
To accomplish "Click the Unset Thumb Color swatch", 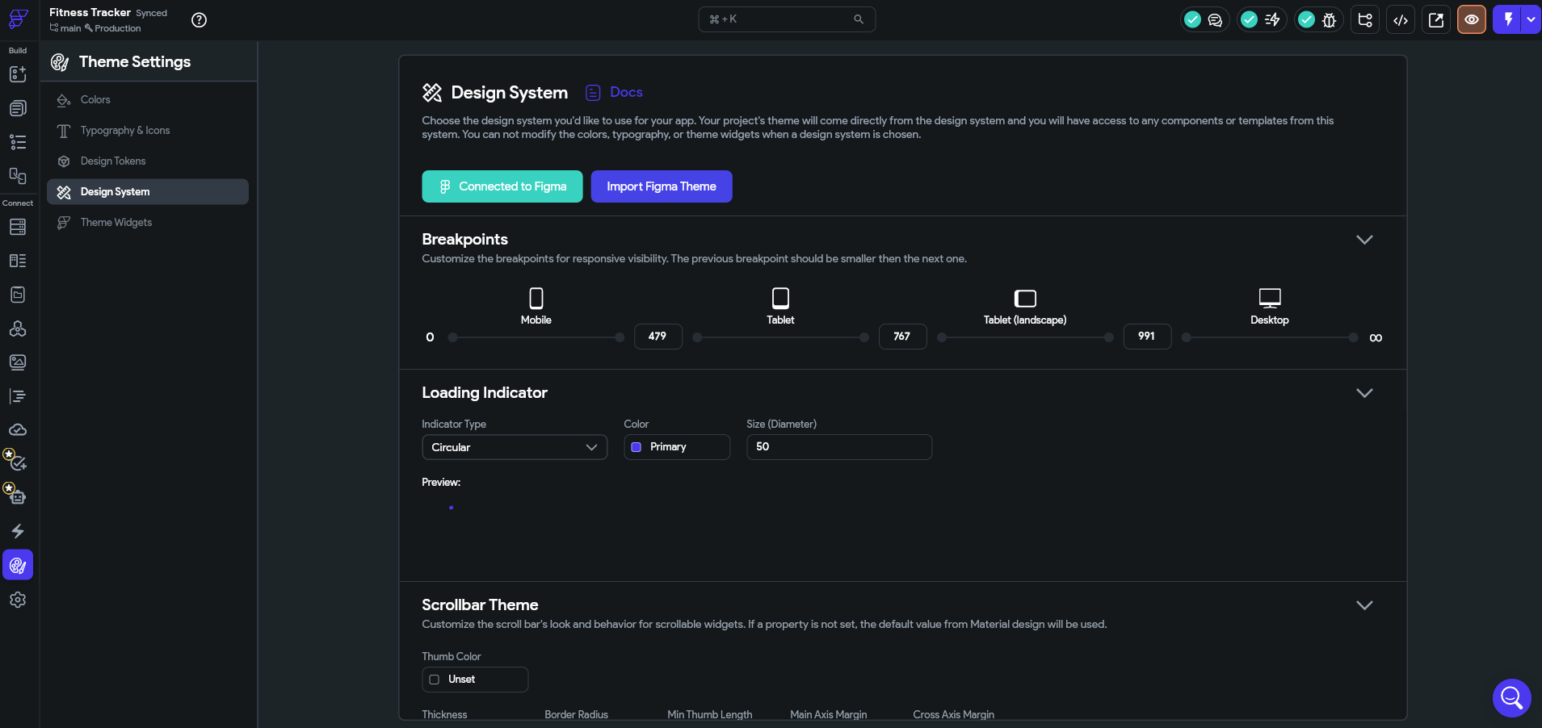I will tap(475, 680).
